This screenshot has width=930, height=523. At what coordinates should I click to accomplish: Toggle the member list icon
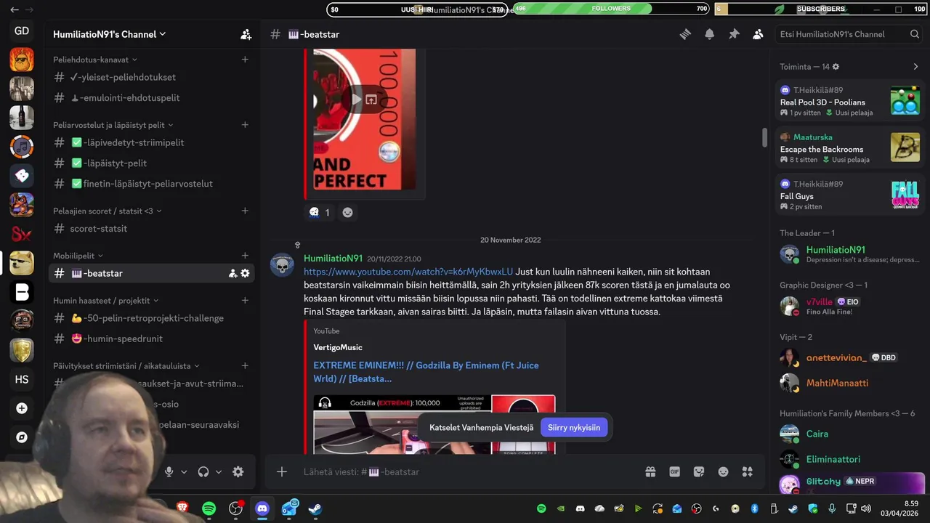758,34
